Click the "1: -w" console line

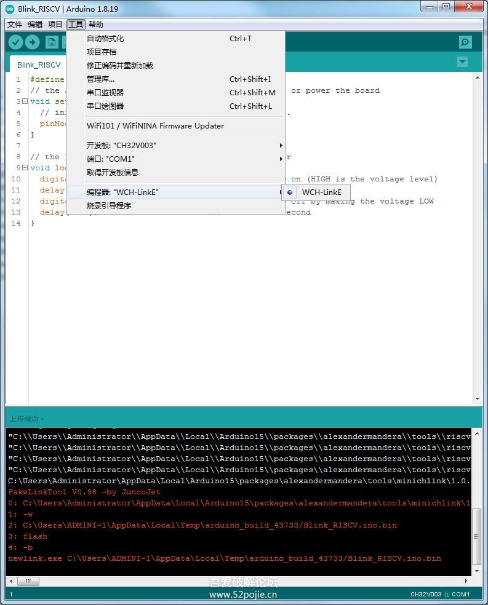(20, 515)
